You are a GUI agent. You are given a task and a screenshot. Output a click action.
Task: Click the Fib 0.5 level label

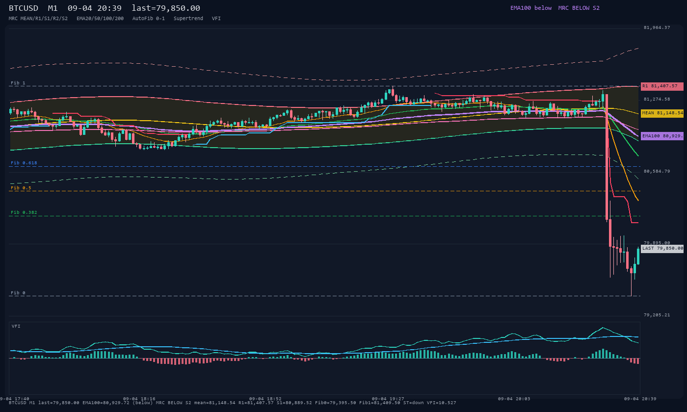21,188
